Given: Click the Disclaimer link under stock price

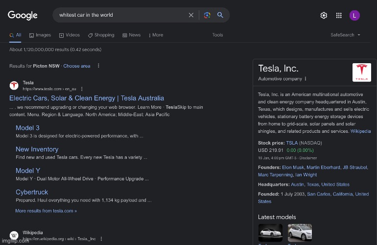Looking at the screenshot, I should click(x=308, y=158).
